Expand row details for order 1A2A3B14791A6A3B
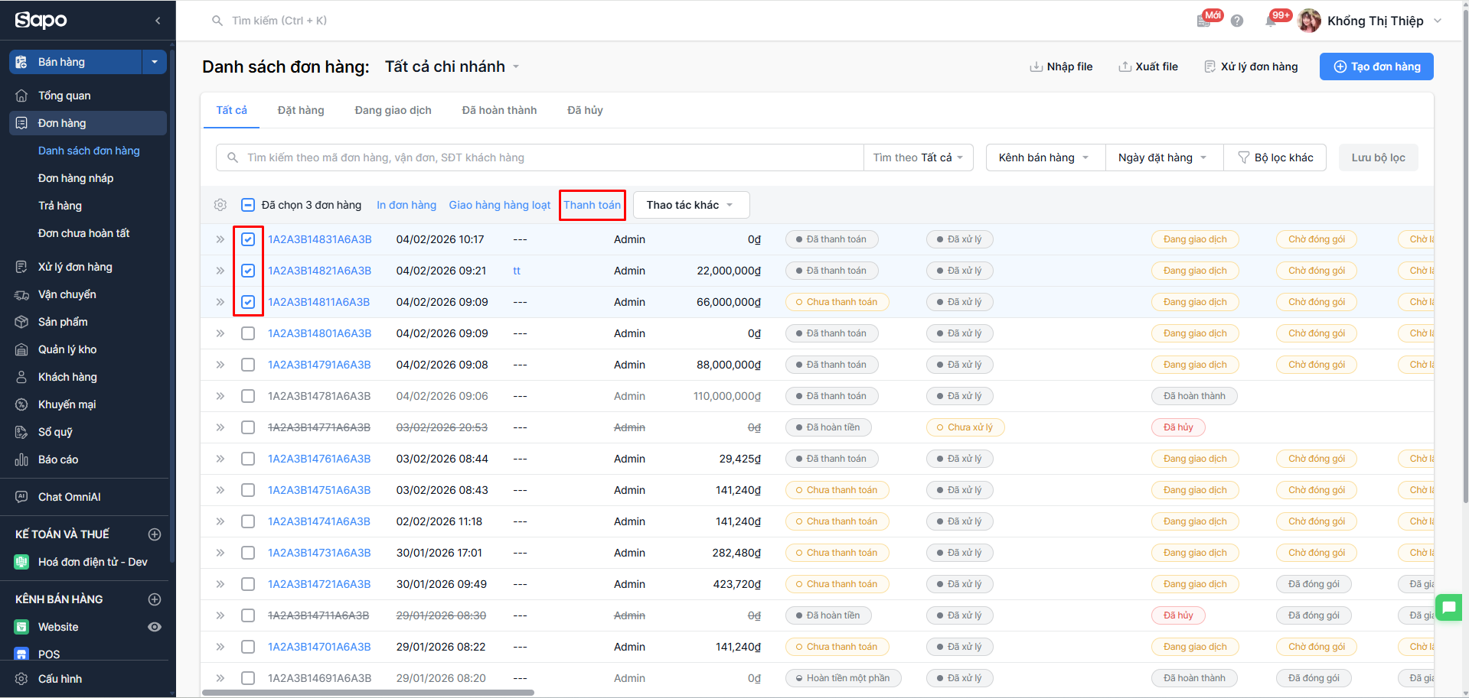Viewport: 1469px width, 698px height. 220,365
